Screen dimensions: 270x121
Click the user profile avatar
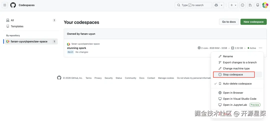pos(265,5)
